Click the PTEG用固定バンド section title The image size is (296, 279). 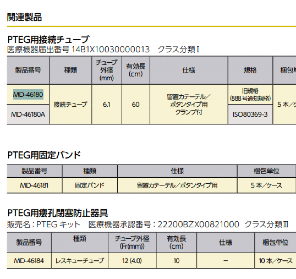(x=44, y=155)
